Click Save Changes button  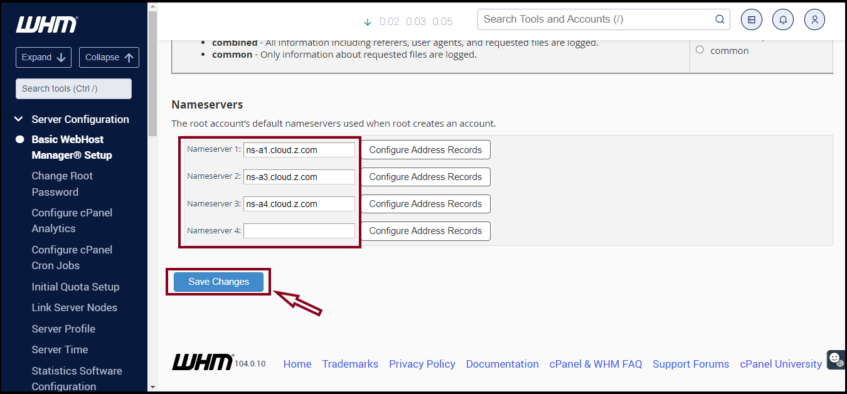218,282
